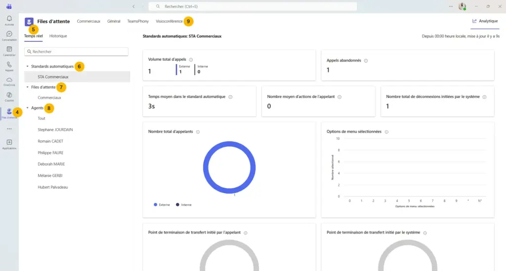This screenshot has height=271, width=506.
Task: Open the Activité bell icon
Action: click(9, 19)
